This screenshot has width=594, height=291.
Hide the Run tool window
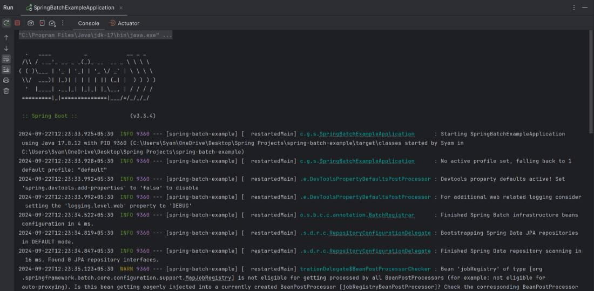point(585,8)
